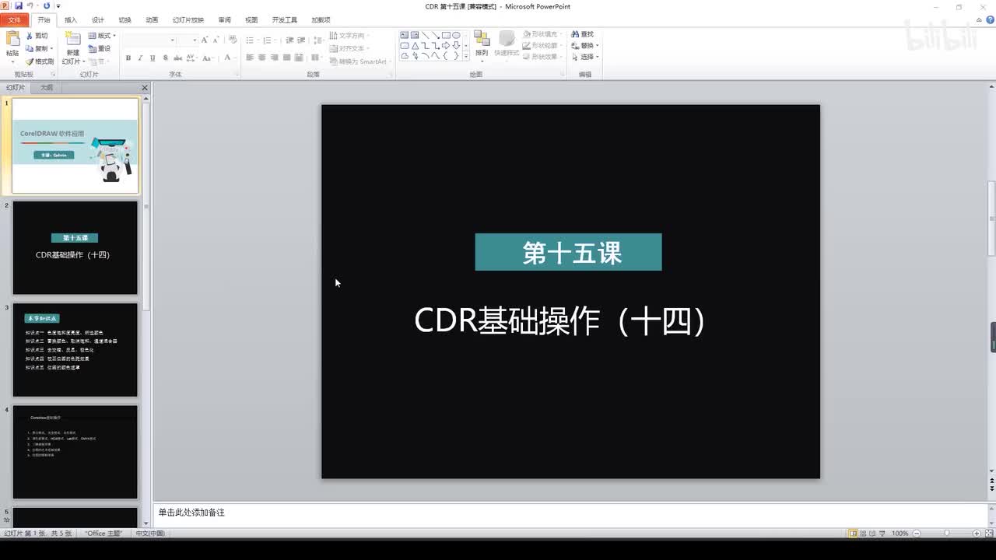Close the slides pane with X button
The image size is (996, 560).
pos(145,88)
